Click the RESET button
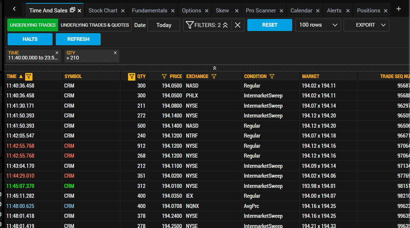Image resolution: width=410 pixels, height=228 pixels. 270,25
